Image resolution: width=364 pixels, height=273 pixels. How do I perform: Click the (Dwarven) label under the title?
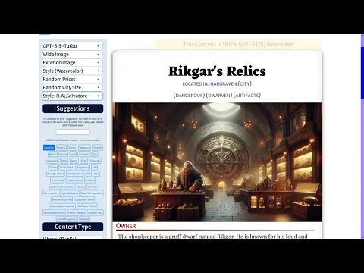click(x=219, y=96)
